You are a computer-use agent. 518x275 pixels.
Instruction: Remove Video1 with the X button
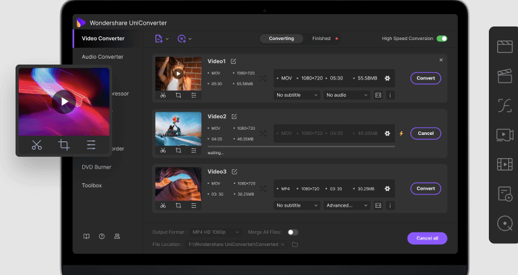[x=441, y=60]
